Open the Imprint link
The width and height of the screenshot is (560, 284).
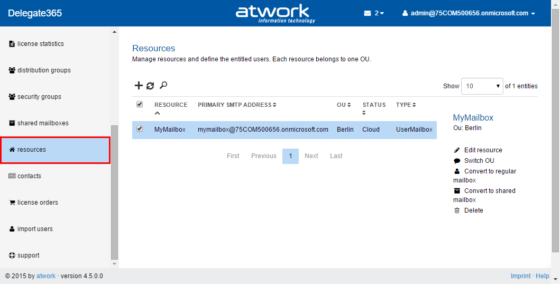click(520, 276)
